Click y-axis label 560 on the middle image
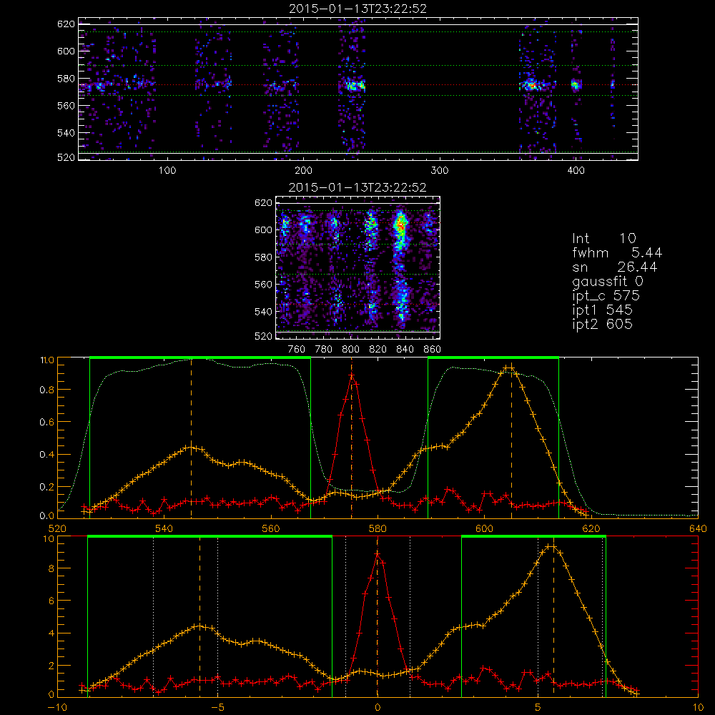The image size is (715, 715). coord(263,285)
